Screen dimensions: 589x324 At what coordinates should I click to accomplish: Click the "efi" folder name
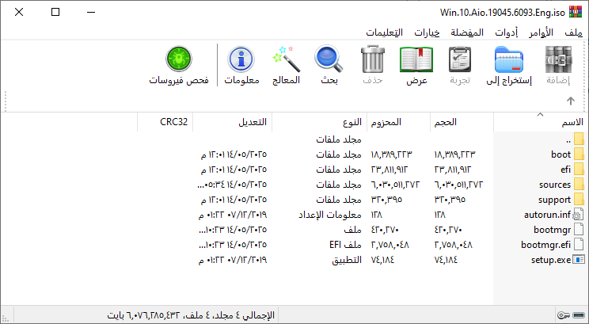pos(566,170)
